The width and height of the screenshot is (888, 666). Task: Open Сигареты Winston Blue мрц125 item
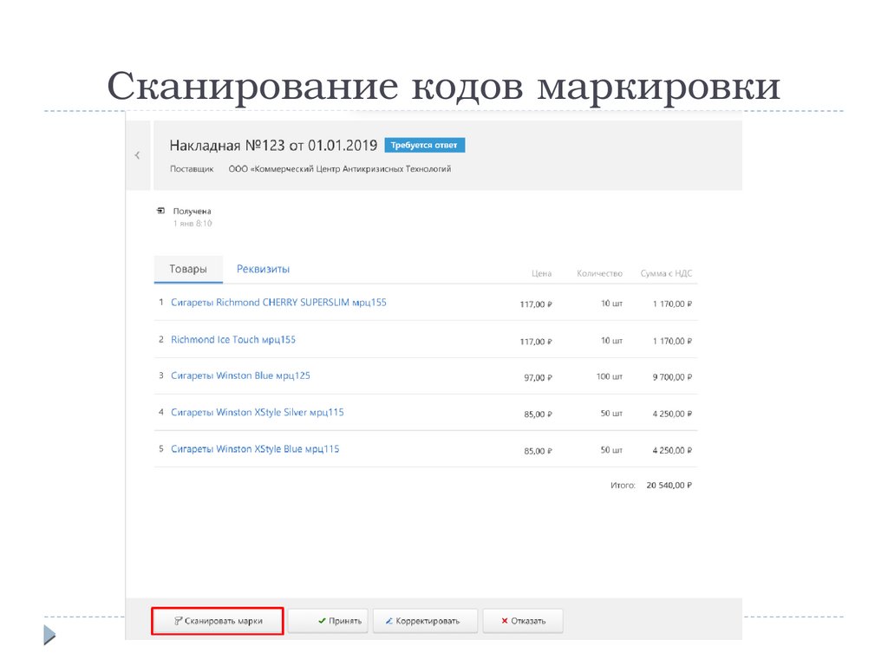tap(241, 376)
